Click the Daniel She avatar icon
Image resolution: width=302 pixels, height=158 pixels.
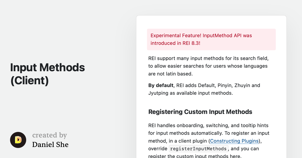coord(18,140)
